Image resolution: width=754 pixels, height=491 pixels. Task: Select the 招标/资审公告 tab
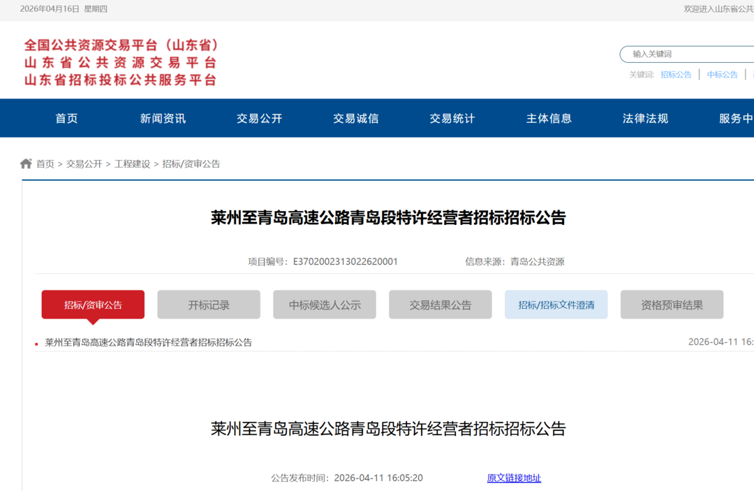[x=93, y=305]
